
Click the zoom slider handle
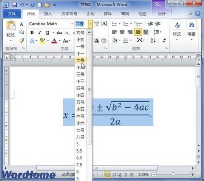coord(173,175)
